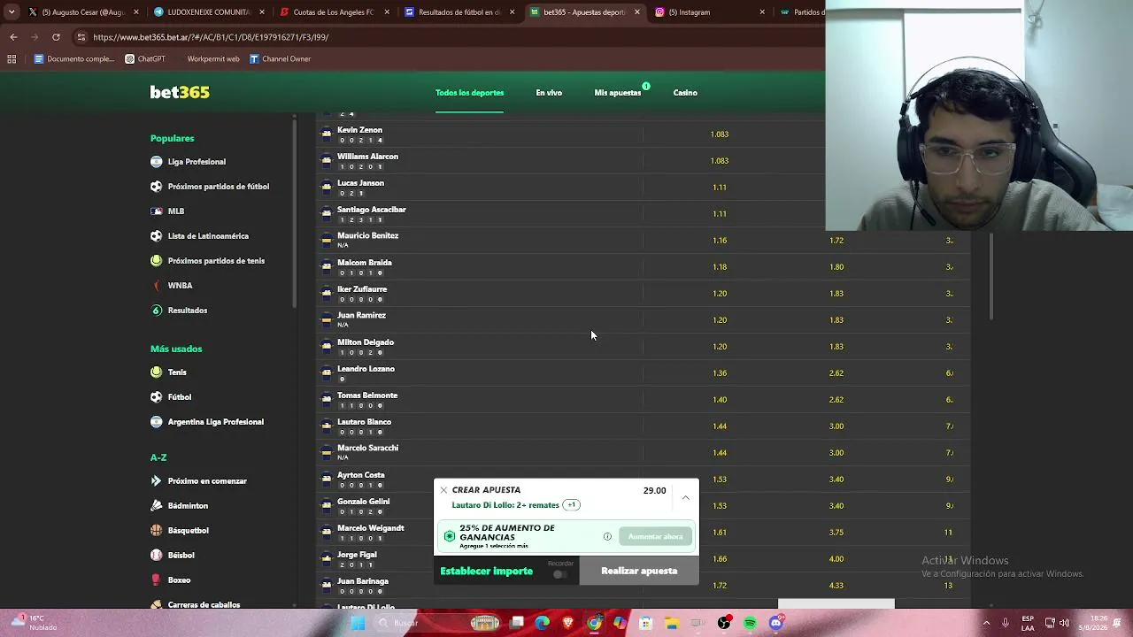Open Próximos partidos de tenis link

click(216, 261)
